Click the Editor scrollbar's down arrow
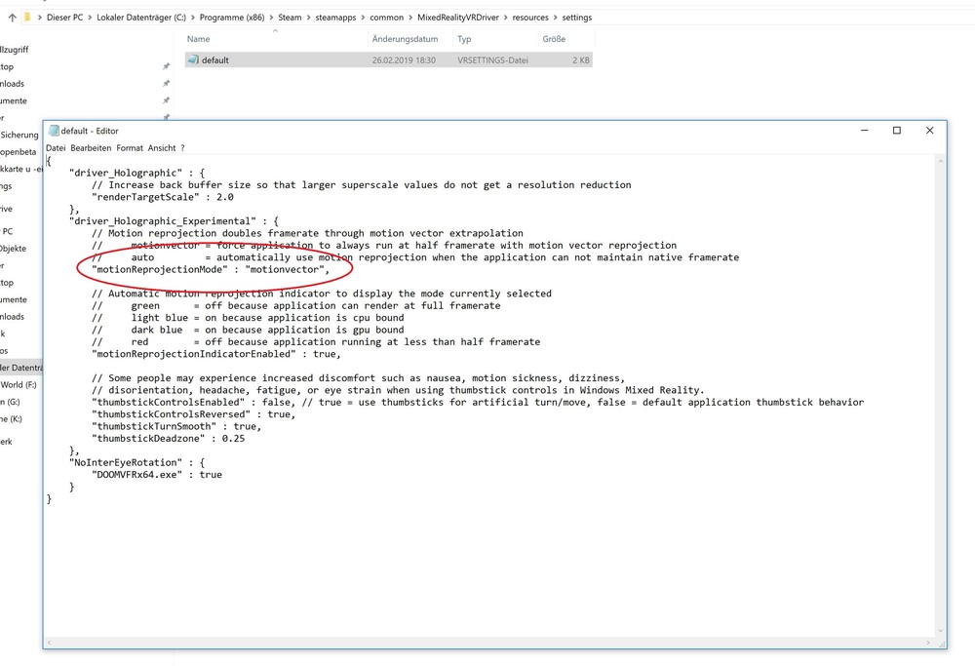The image size is (975, 666). (x=940, y=631)
